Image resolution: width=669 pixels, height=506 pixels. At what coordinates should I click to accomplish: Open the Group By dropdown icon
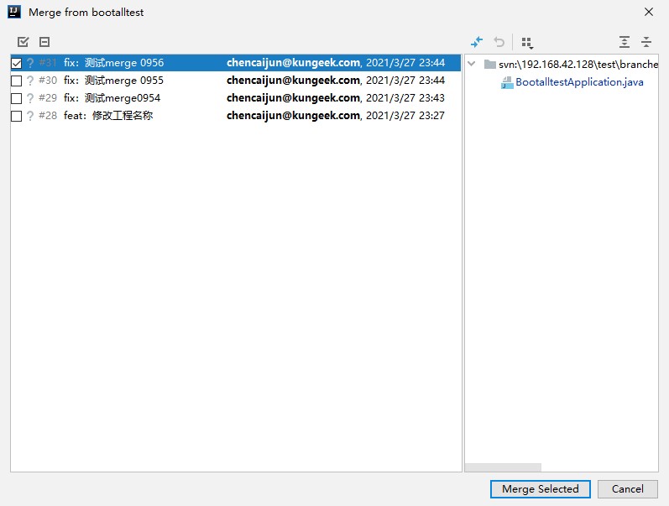527,42
